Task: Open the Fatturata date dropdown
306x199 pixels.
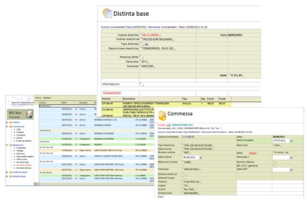Action: point(291,157)
